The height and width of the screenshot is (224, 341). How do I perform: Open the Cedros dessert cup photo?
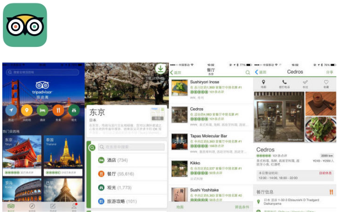(321, 104)
